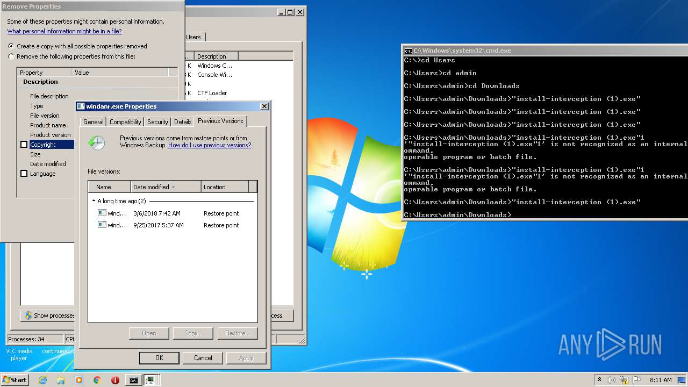Select 'Create a copy with all possible properties removed'

point(11,46)
